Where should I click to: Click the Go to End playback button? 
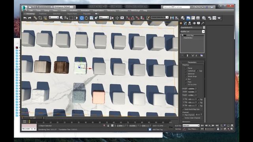[217, 125]
